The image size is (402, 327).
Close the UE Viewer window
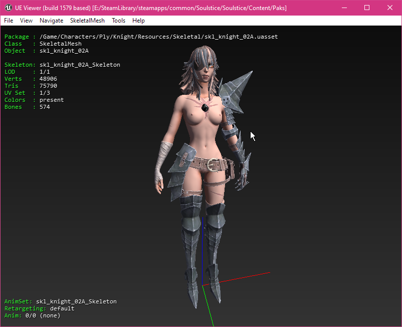click(390, 8)
